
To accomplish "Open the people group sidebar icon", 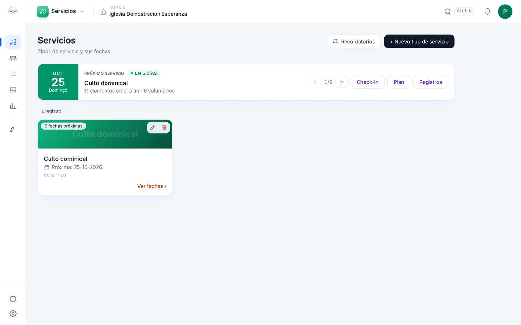I will [x=13, y=58].
